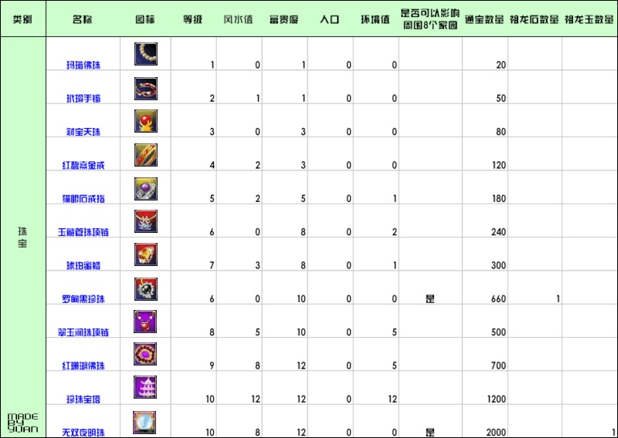Click the 猫眼石戒指 purple gem ring icon
Viewport: 618px width, 438px height.
coord(145,188)
